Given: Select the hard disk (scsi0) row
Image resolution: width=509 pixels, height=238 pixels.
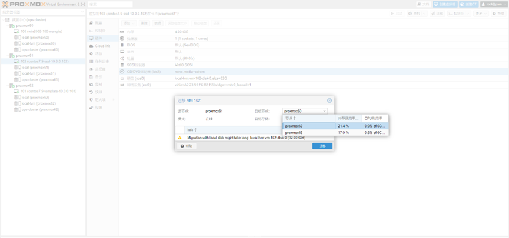Looking at the screenshot, I should (314, 78).
